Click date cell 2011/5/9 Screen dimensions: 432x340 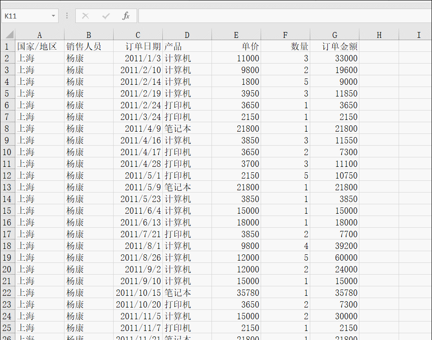click(138, 187)
